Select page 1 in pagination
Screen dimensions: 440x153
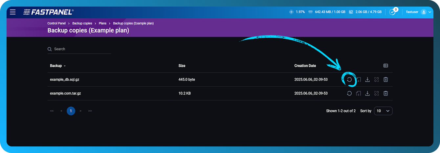pyautogui.click(x=71, y=111)
